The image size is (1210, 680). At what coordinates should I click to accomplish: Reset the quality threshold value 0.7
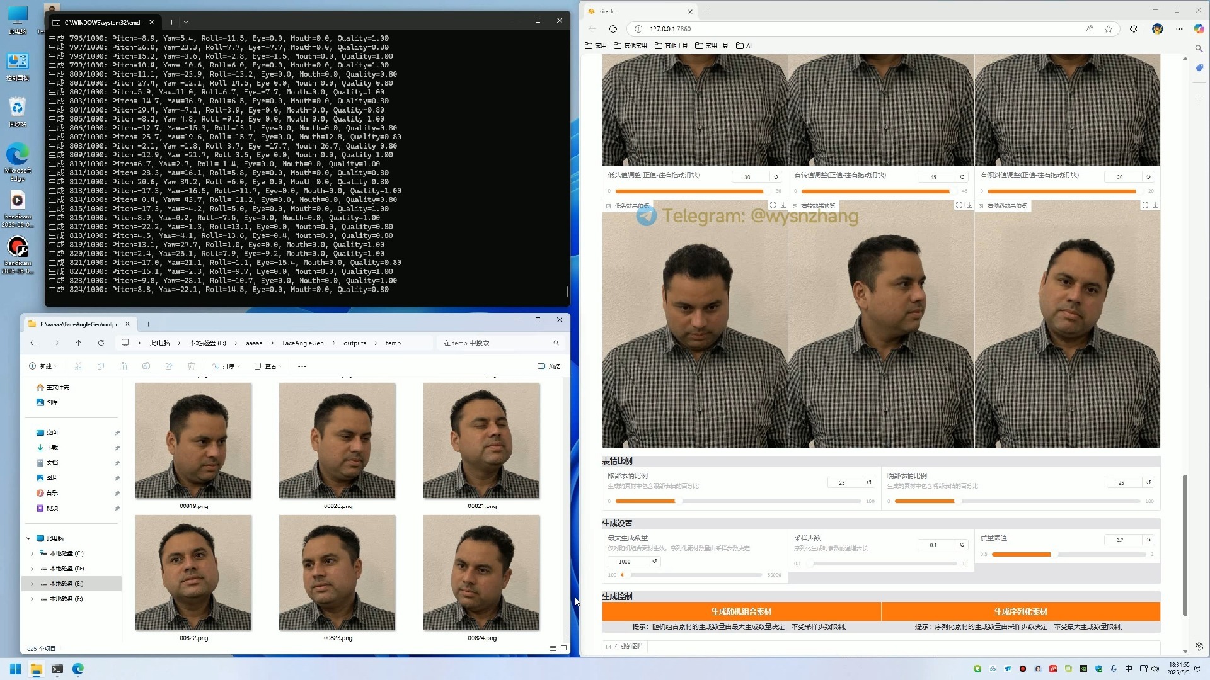click(1149, 540)
